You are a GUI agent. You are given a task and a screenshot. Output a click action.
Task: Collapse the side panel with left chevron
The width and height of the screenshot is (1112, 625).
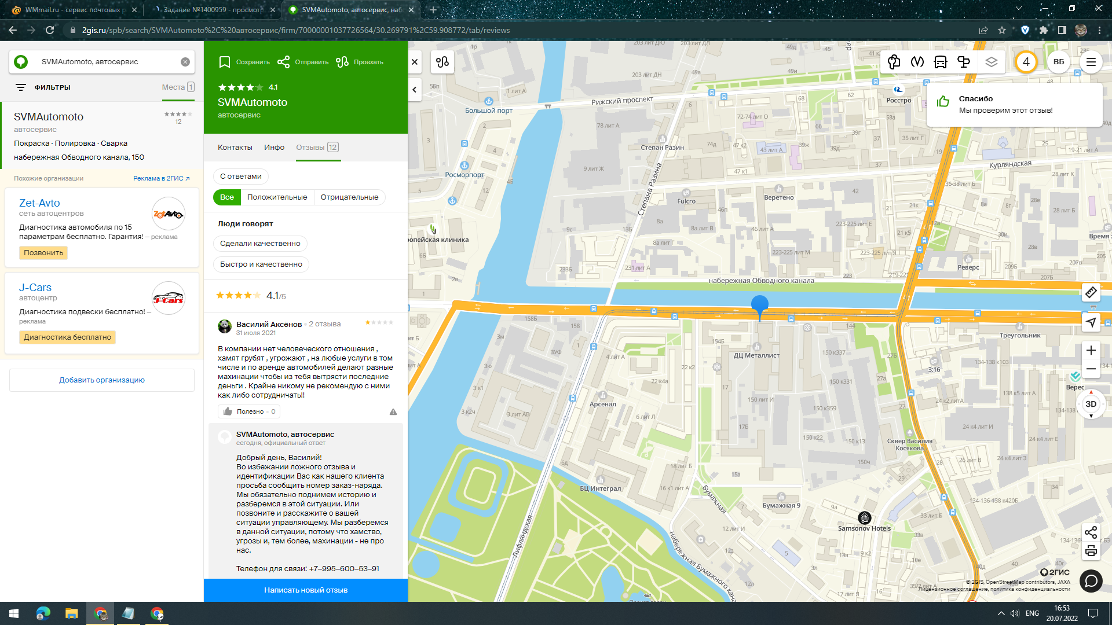pyautogui.click(x=415, y=90)
